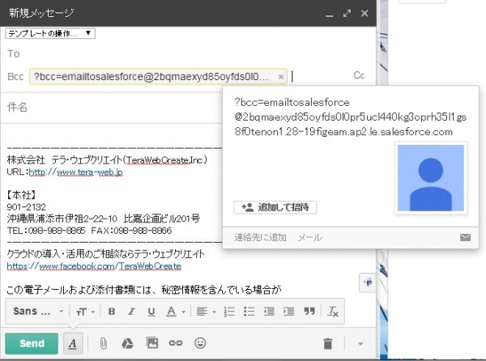Expand compose window to full screen
The height and width of the screenshot is (361, 486).
click(x=347, y=13)
